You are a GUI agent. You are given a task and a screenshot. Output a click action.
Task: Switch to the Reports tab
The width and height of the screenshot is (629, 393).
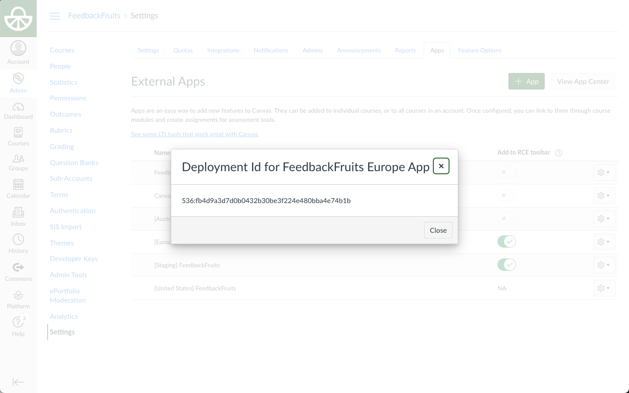[x=405, y=50]
